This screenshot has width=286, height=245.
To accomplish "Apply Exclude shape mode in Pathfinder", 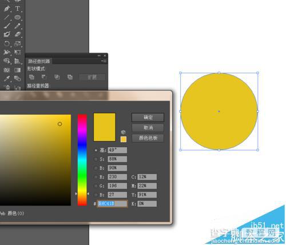I will click(x=70, y=77).
